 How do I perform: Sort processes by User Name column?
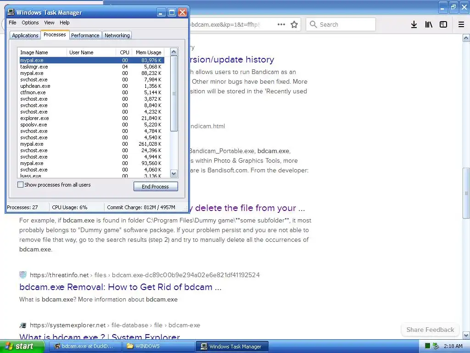(x=91, y=52)
